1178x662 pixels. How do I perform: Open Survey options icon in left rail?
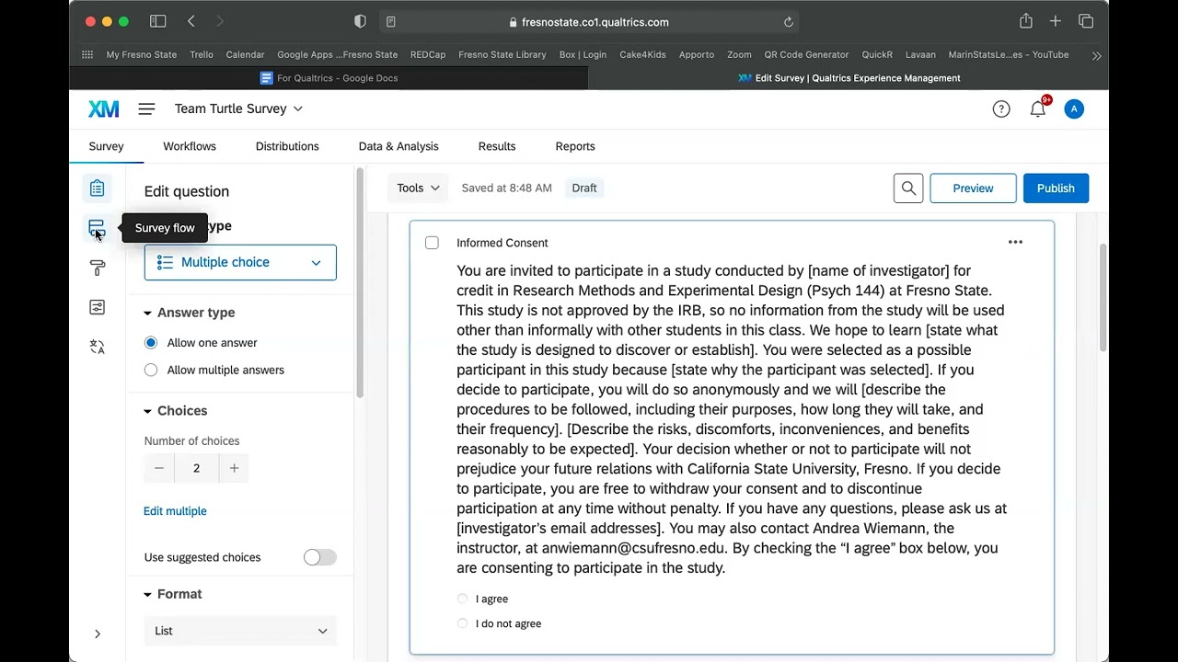pyautogui.click(x=97, y=307)
